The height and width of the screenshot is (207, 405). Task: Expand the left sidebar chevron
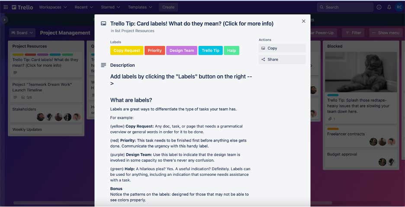(4, 20)
